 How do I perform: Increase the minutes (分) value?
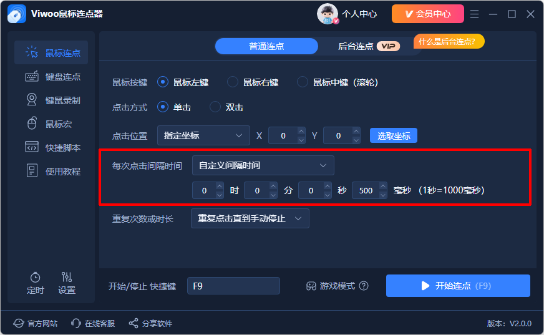pyautogui.click(x=273, y=187)
